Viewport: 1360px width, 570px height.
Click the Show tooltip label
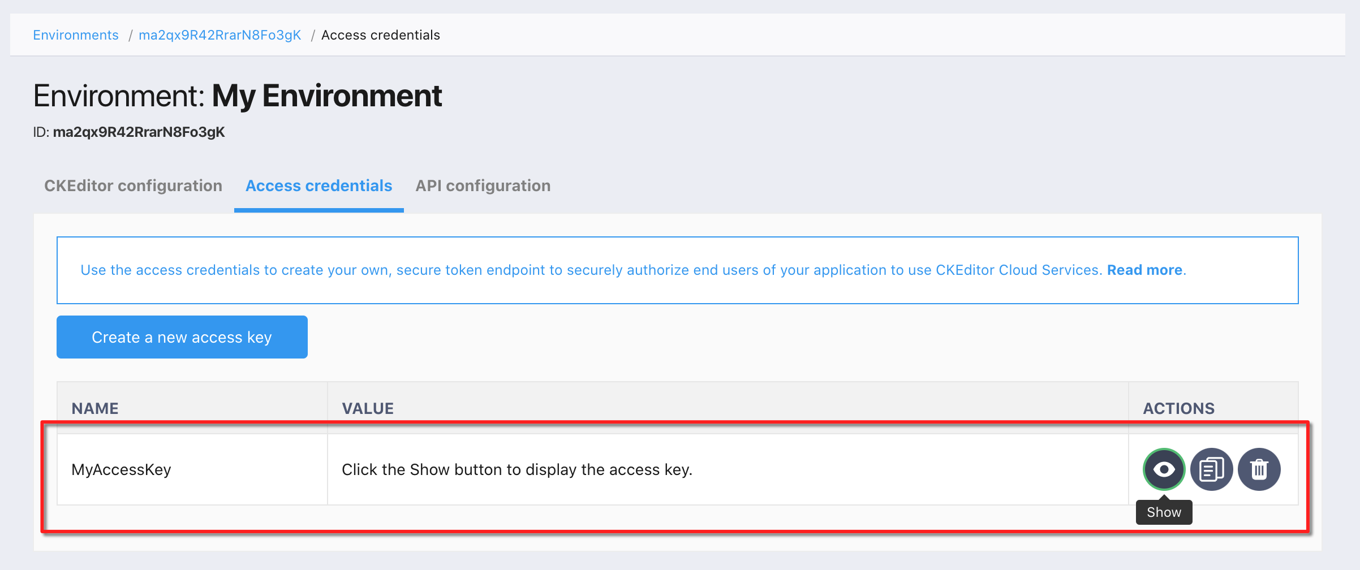[1164, 512]
